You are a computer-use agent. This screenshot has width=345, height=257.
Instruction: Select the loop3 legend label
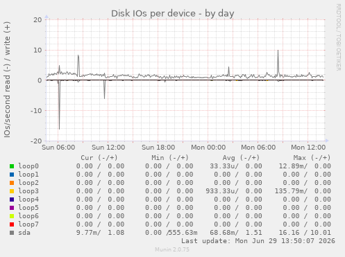point(28,191)
